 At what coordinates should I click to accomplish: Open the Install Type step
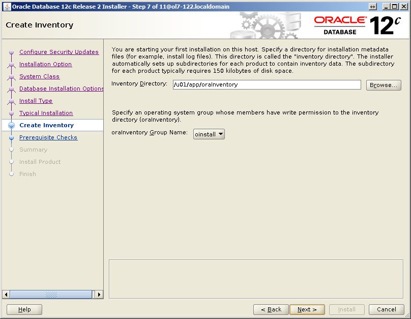click(x=36, y=101)
